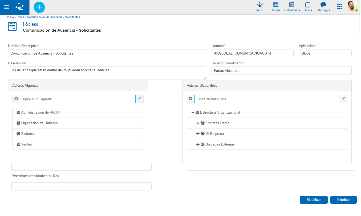This screenshot has width=361, height=216.
Task: Click group icon of Empresa Demo
Action: (203, 123)
